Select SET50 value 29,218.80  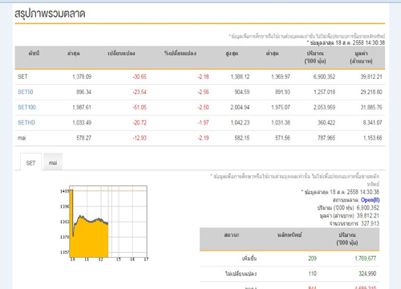coord(371,92)
